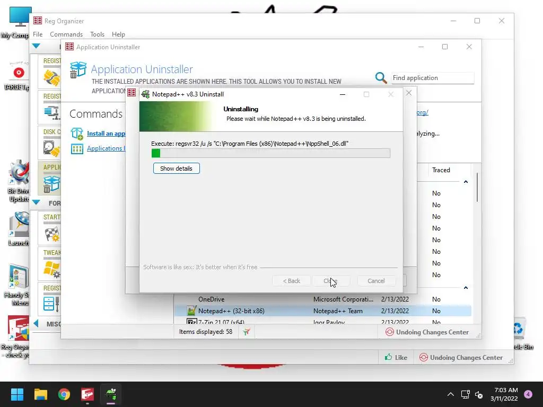Viewport: 543px width, 407px height.
Task: Click the second REGIST sidebar icon
Action: coord(51,112)
